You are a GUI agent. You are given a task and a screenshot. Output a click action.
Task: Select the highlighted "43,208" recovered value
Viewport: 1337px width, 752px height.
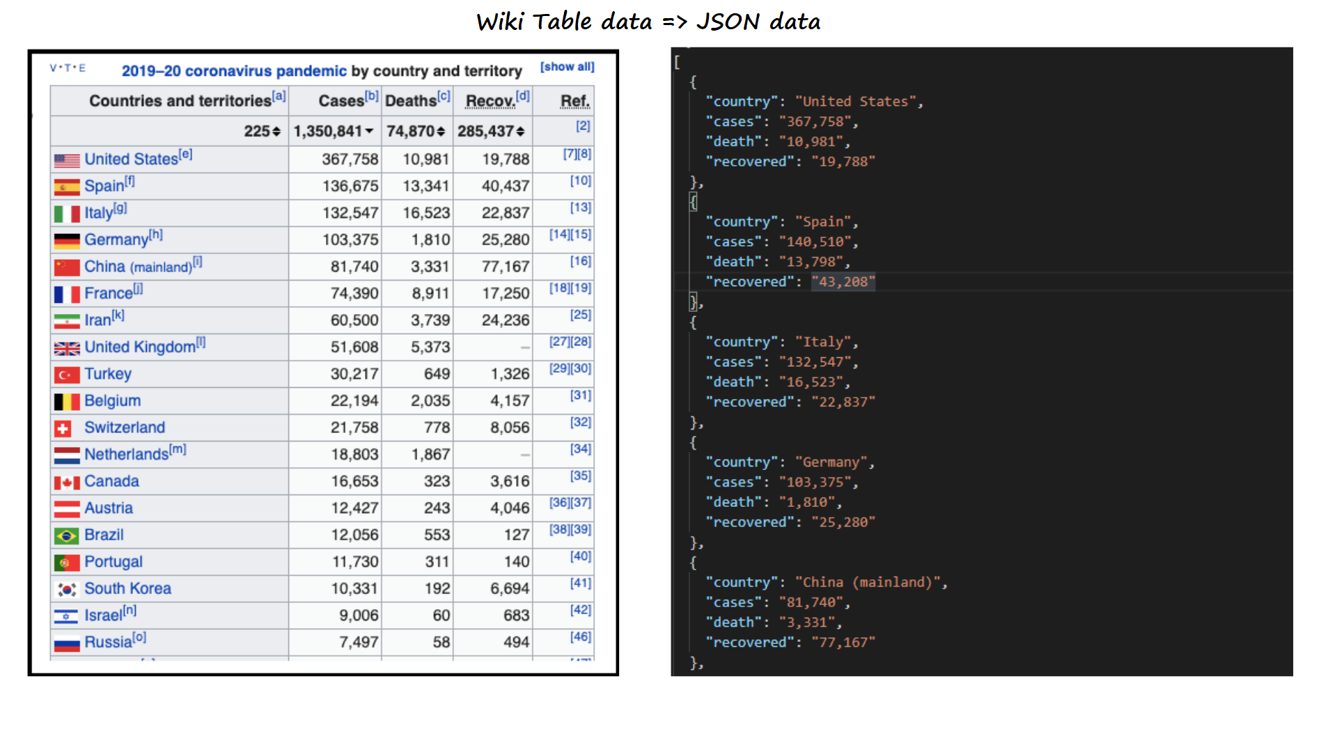(843, 282)
